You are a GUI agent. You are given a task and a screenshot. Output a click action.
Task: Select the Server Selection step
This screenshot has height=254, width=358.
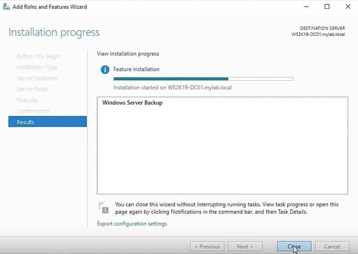pos(37,78)
